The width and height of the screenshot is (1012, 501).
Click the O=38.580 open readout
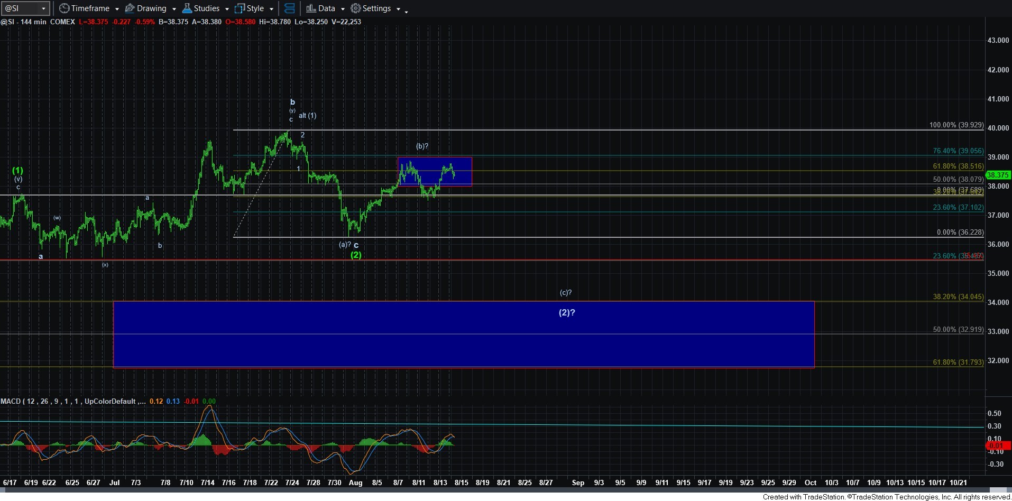coord(241,22)
